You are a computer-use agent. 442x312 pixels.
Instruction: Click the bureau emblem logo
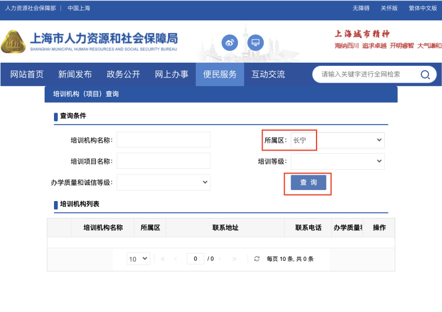[13, 42]
